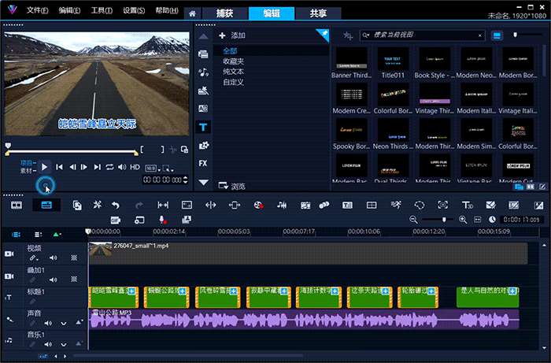Start voice-over recording microphone icon

click(162, 220)
